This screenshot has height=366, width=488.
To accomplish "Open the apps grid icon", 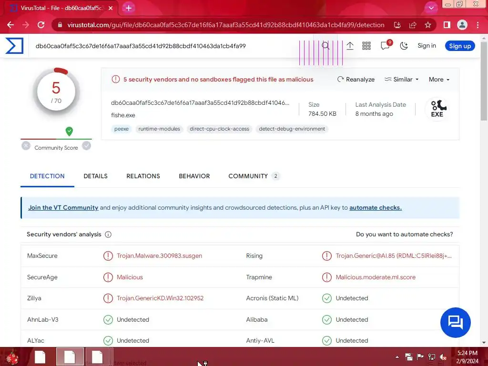I will [x=366, y=46].
